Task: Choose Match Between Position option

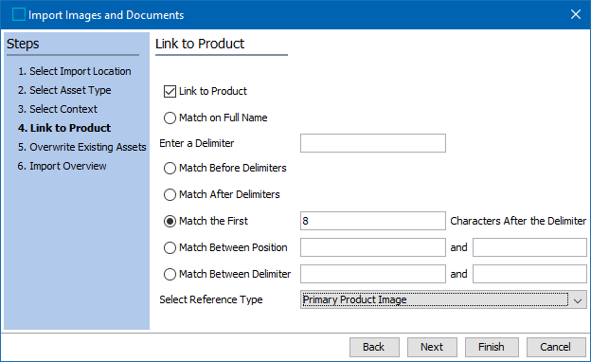Action: [x=170, y=247]
